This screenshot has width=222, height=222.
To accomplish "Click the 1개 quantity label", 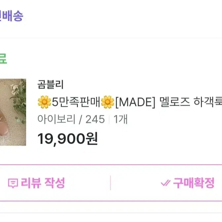I will tap(121, 119).
